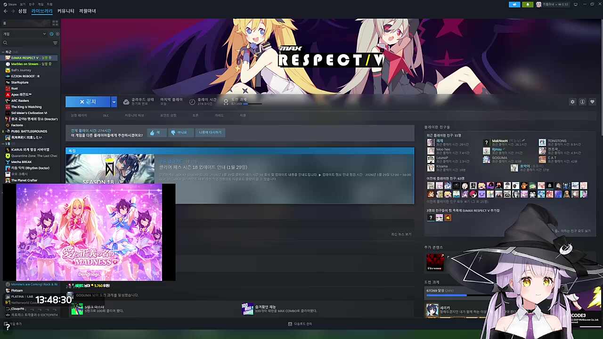Open game settings gear icon
The image size is (603, 339).
coord(572,102)
